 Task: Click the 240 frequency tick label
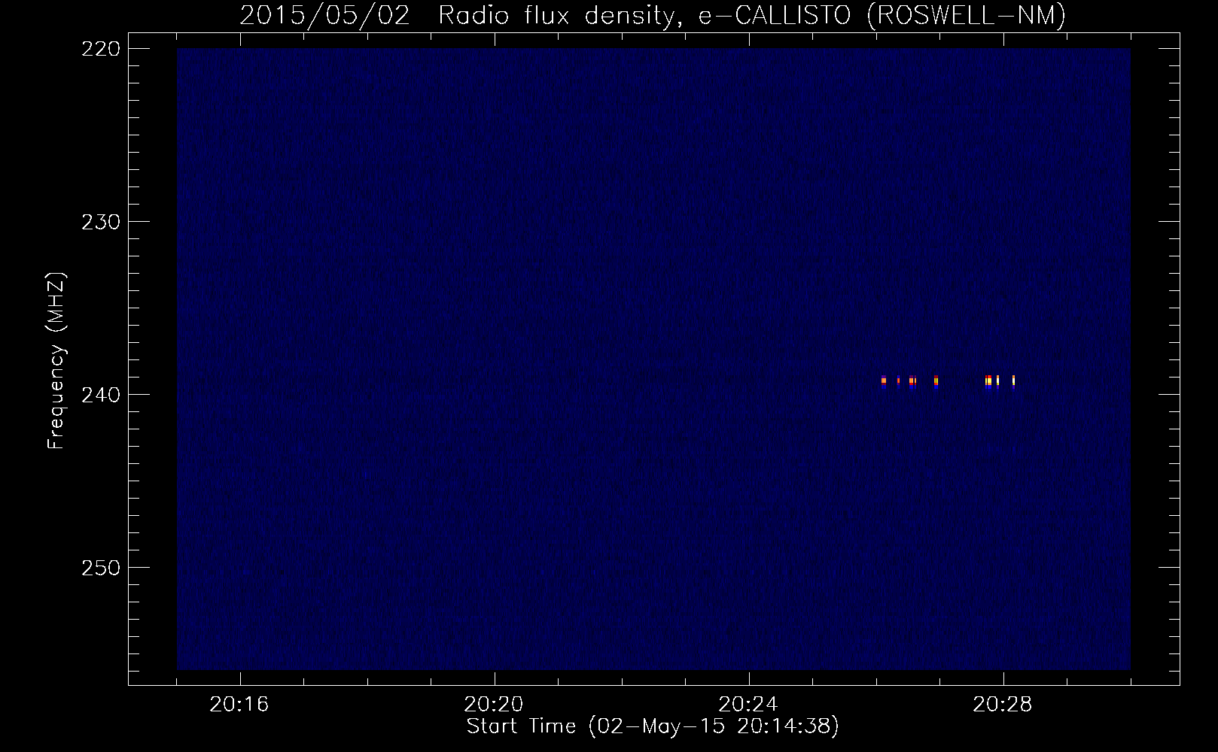pyautogui.click(x=100, y=395)
